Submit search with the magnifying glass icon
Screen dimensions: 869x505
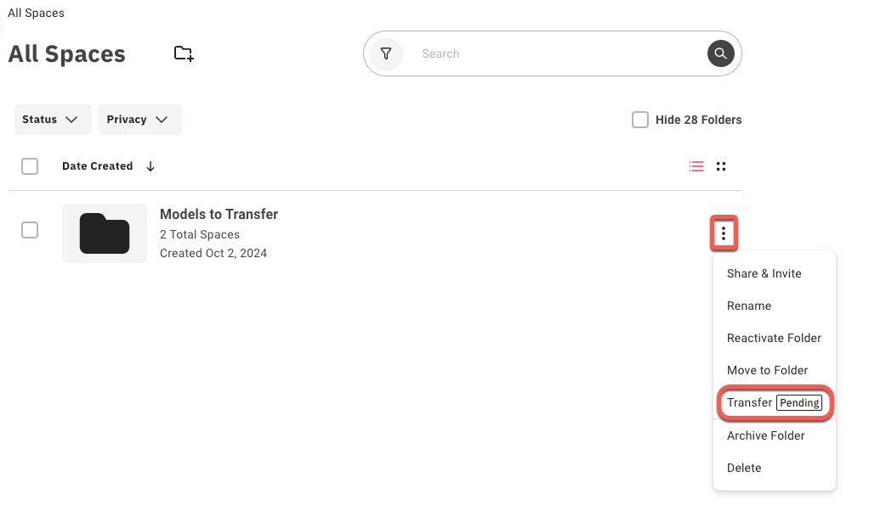point(720,53)
